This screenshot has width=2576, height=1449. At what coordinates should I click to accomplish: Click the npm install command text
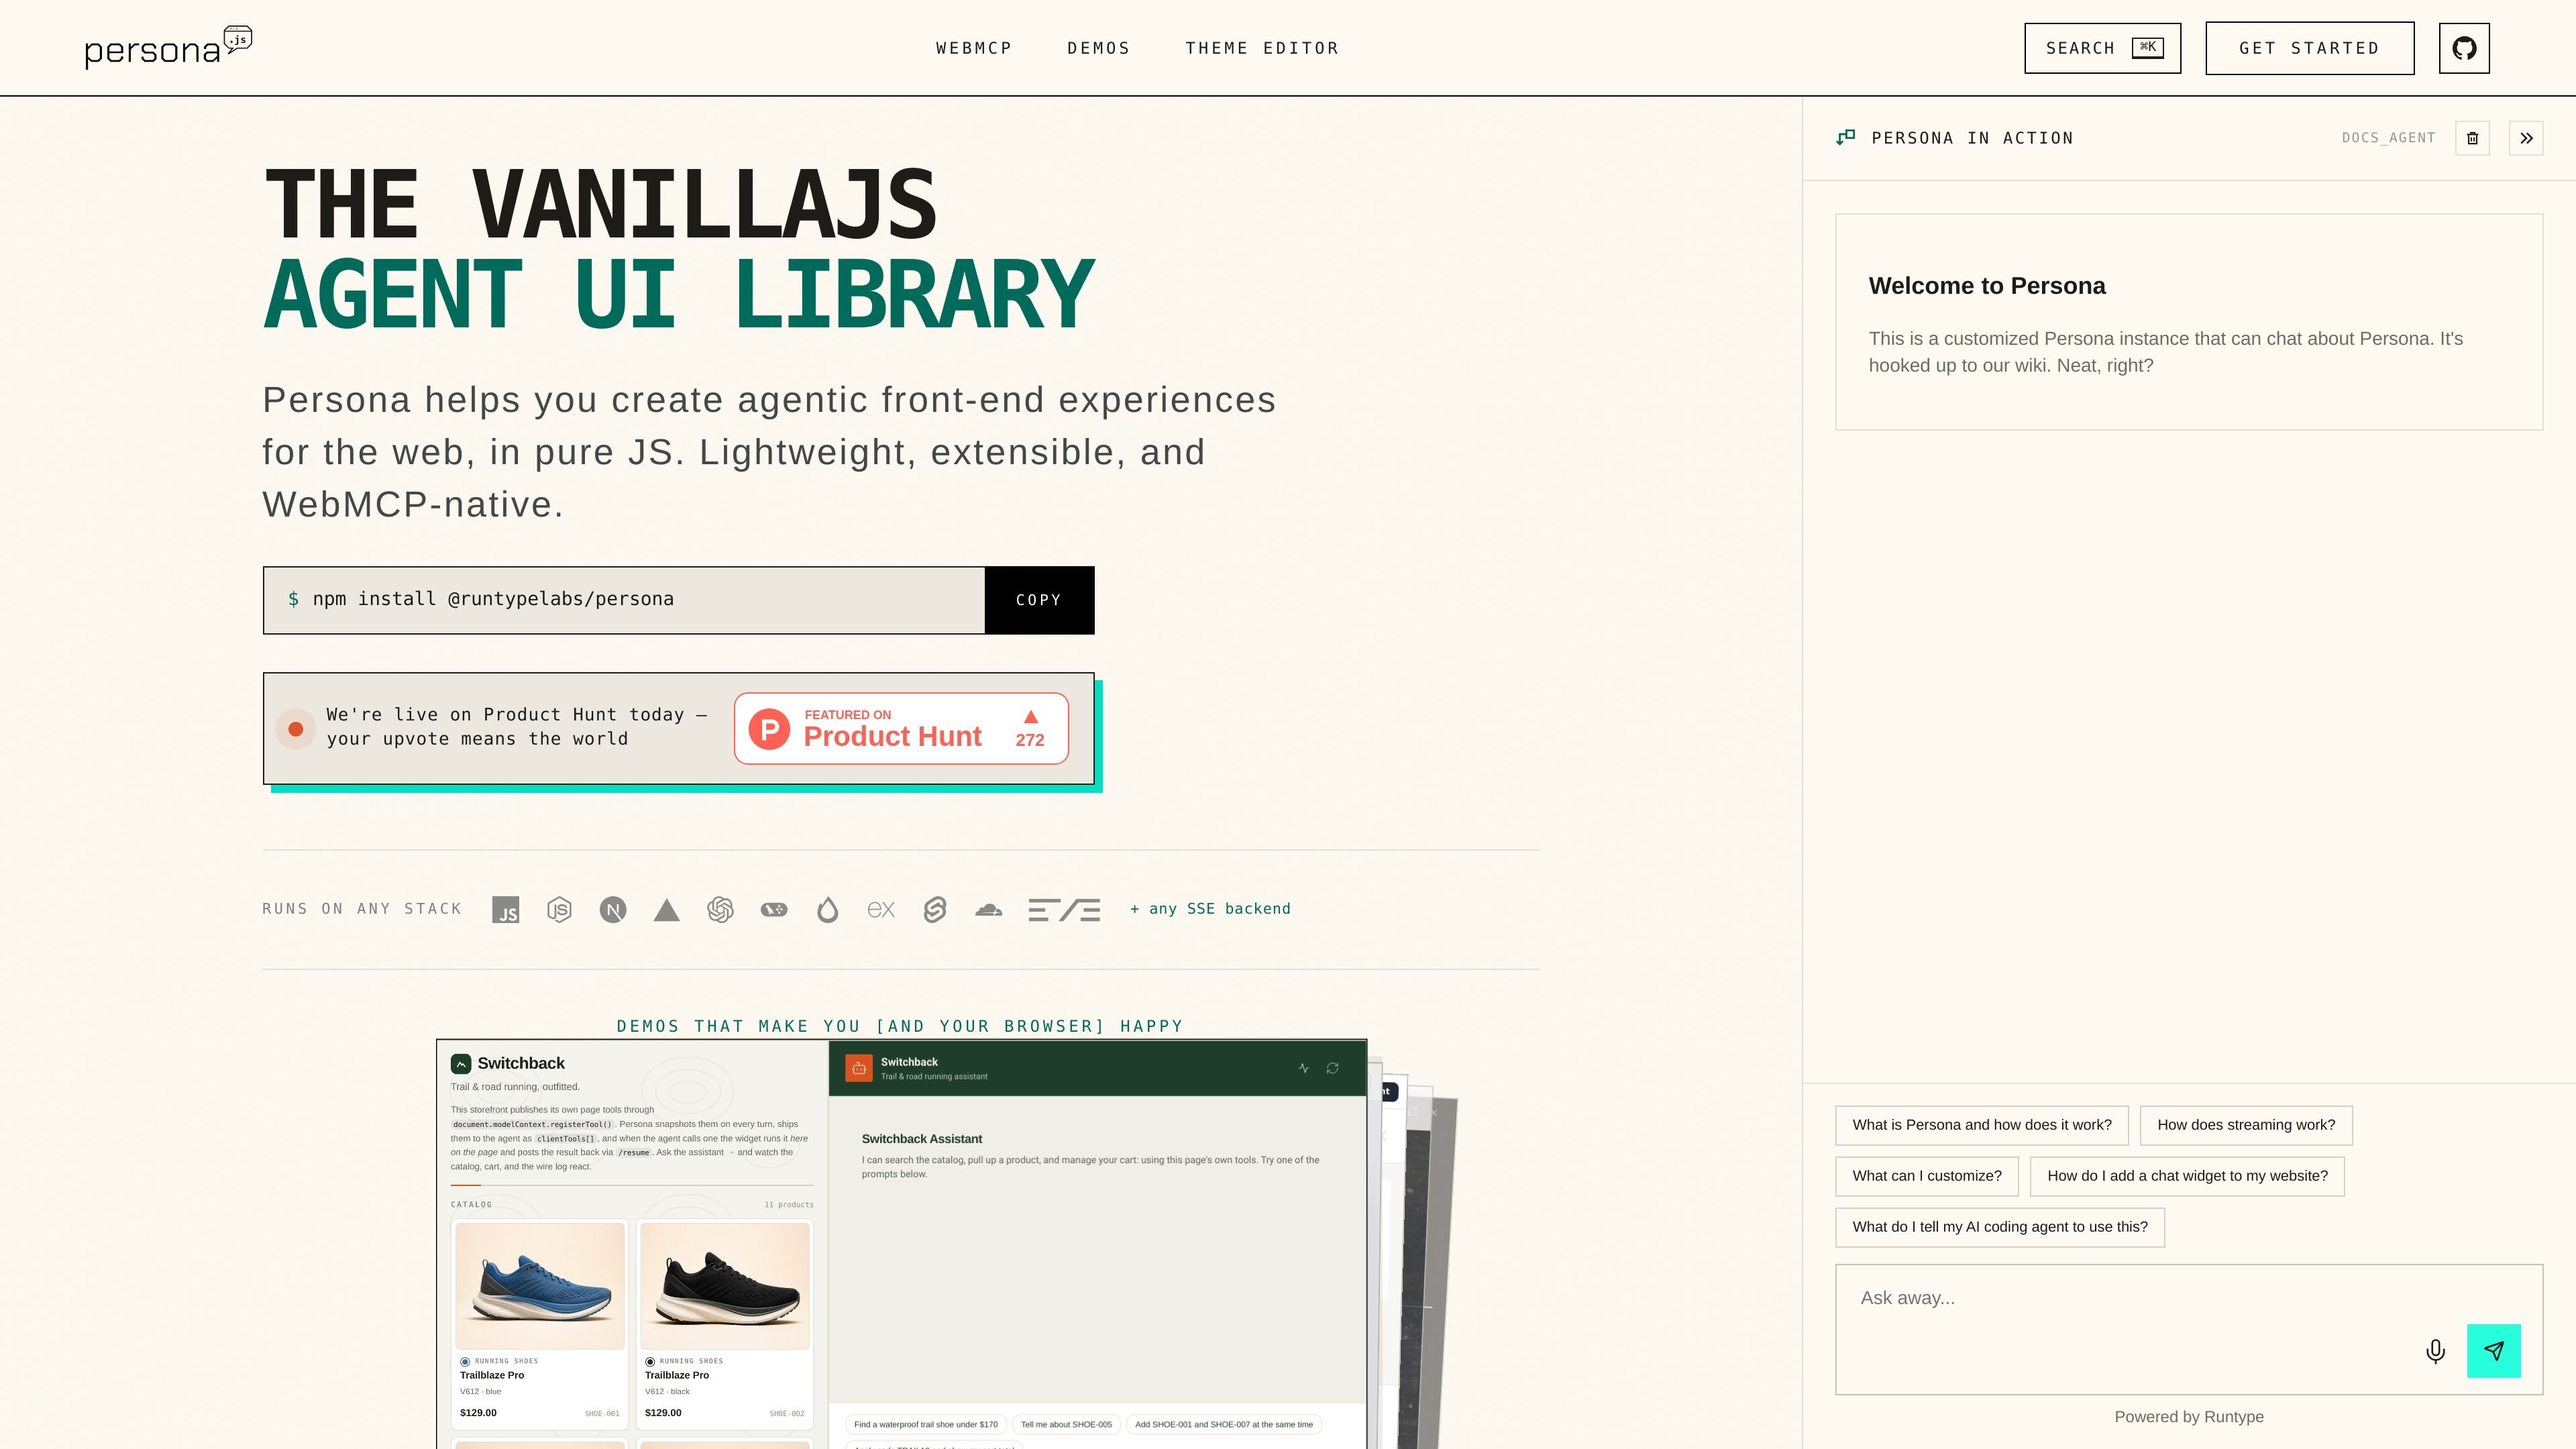click(x=493, y=599)
